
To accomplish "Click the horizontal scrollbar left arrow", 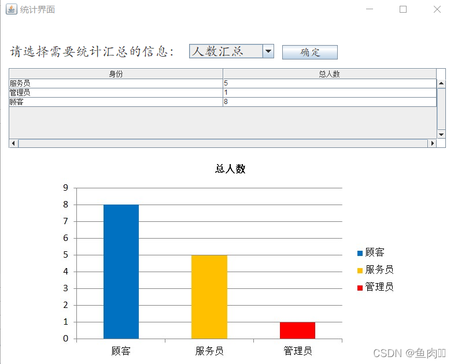I will (13, 143).
